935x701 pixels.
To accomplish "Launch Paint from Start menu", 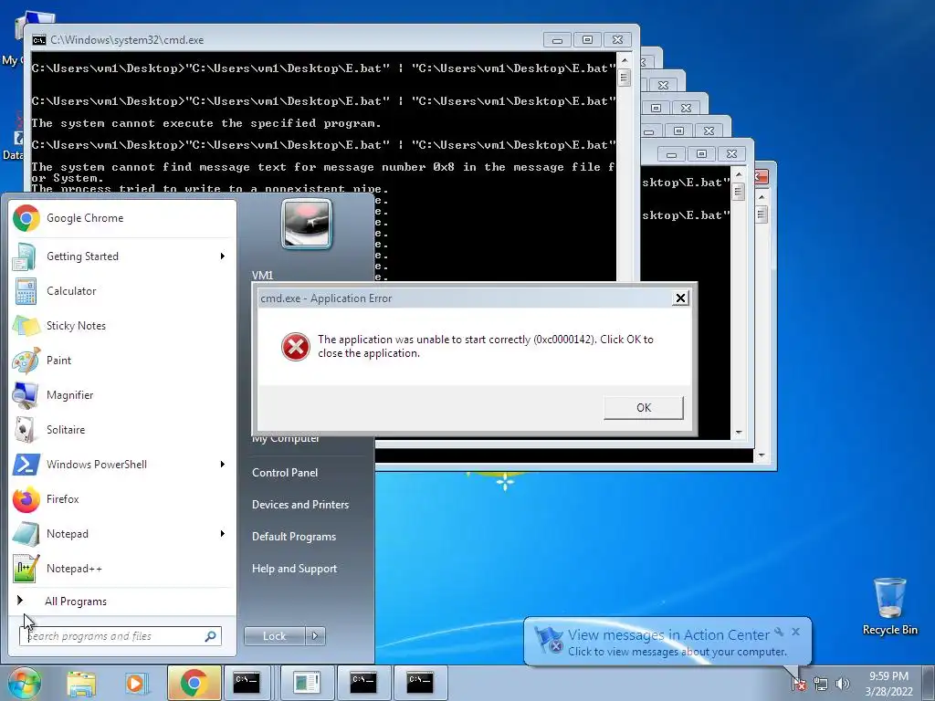I will click(122, 360).
